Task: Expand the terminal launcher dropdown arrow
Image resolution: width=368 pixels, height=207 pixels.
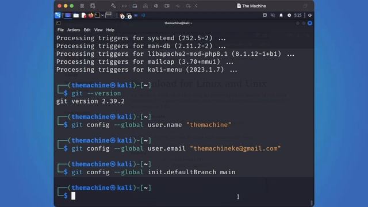Action: click(102, 16)
